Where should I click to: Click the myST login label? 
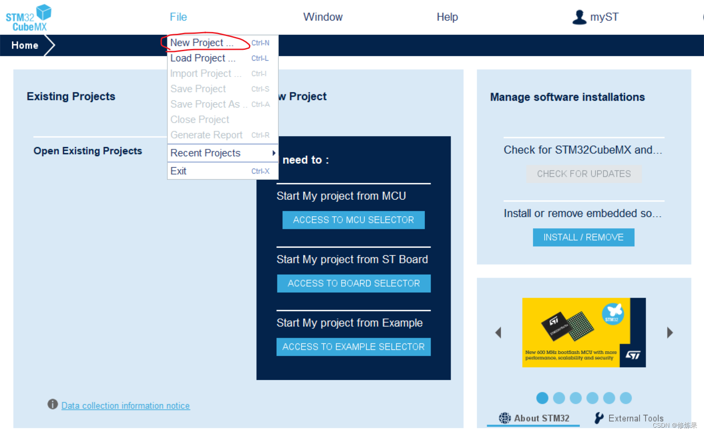pos(604,17)
